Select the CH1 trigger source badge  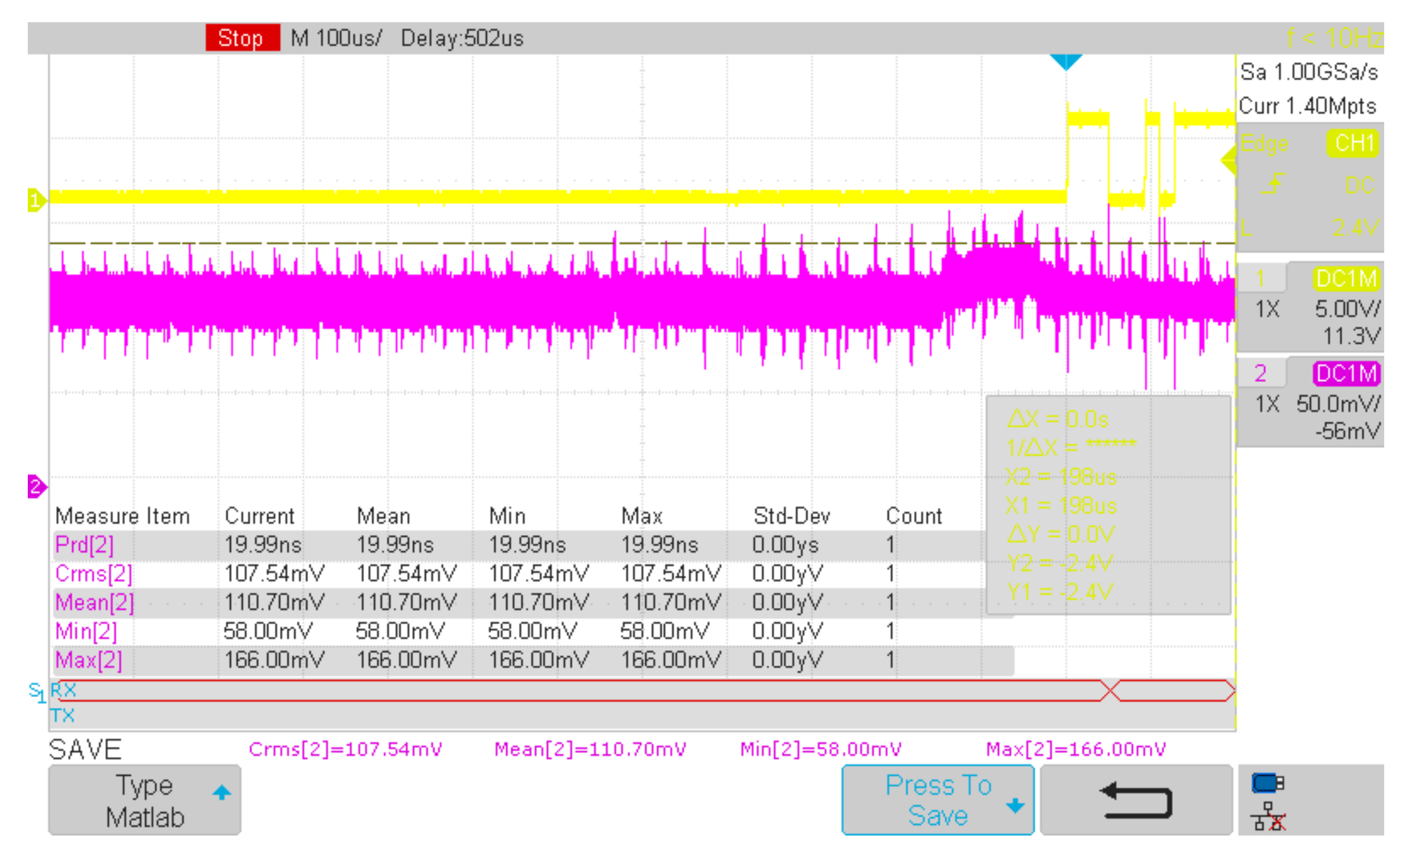(x=1352, y=143)
